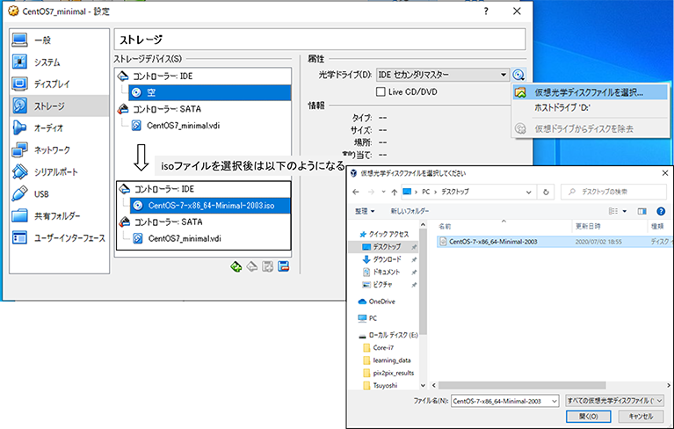Click the add storage controller icon
This screenshot has width=674, height=429.
click(236, 265)
